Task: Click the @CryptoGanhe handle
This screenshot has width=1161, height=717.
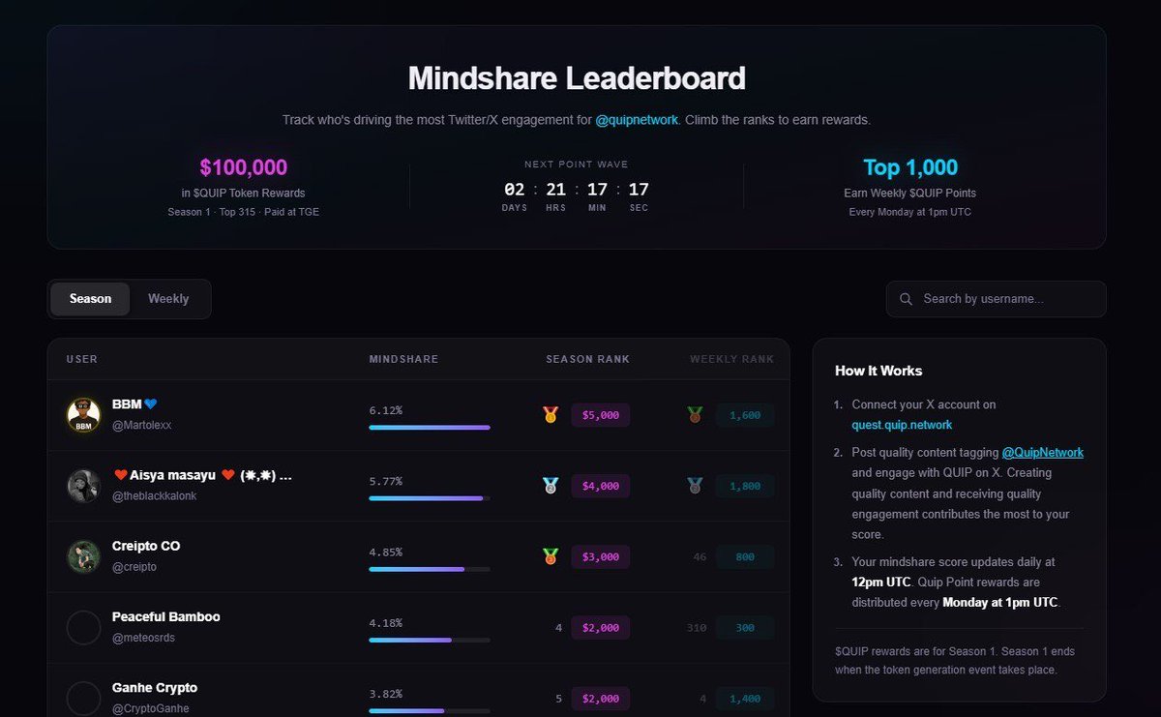Action: tap(151, 708)
